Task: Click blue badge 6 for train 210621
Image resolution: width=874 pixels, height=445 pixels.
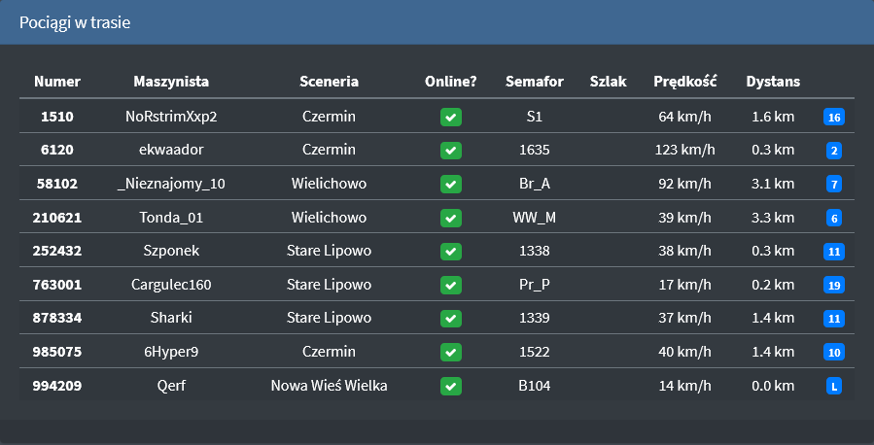Action: (834, 219)
